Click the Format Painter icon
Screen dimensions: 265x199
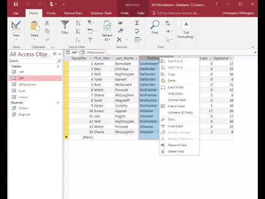tap(47, 39)
